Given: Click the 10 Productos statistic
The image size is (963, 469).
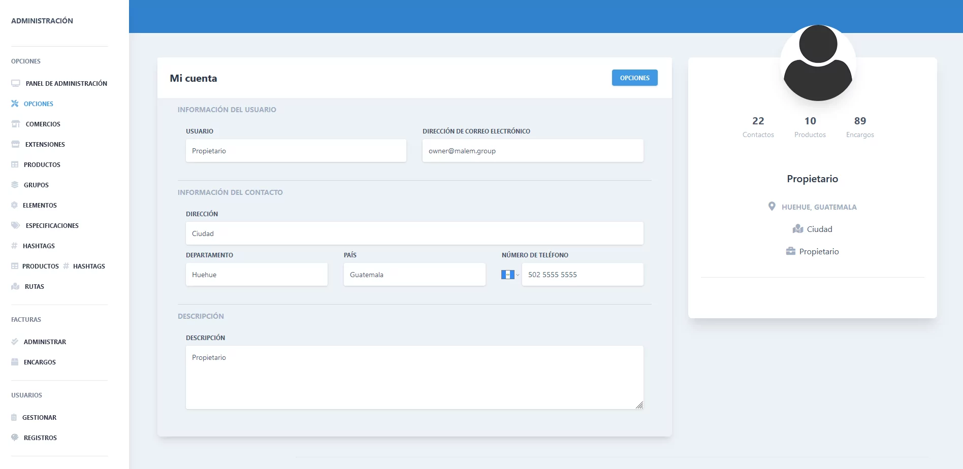Looking at the screenshot, I should pos(810,127).
